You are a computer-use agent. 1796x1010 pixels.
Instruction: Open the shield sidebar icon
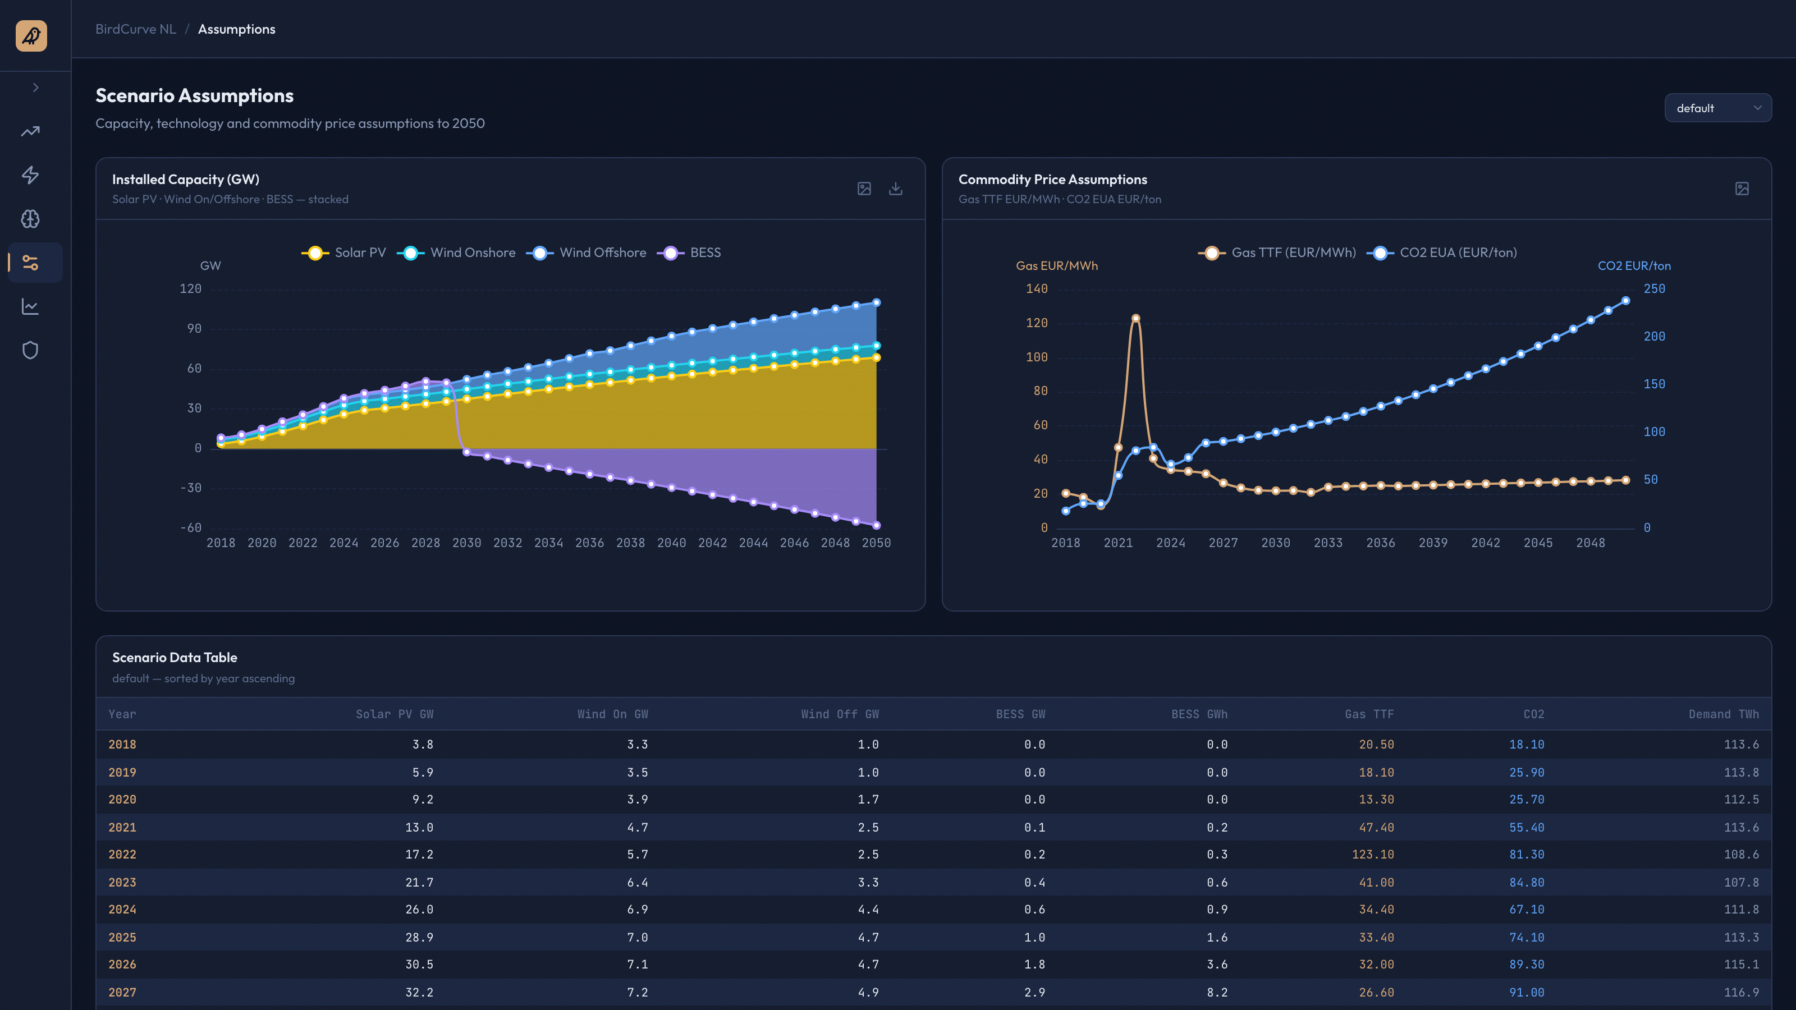(30, 350)
